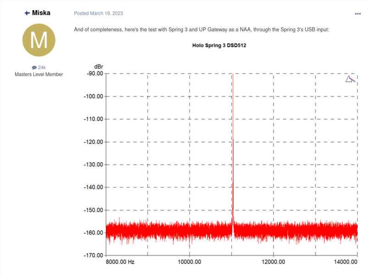The width and height of the screenshot is (367, 275).
Task: Click the dBr unit label above the axis
Action: tap(99, 66)
